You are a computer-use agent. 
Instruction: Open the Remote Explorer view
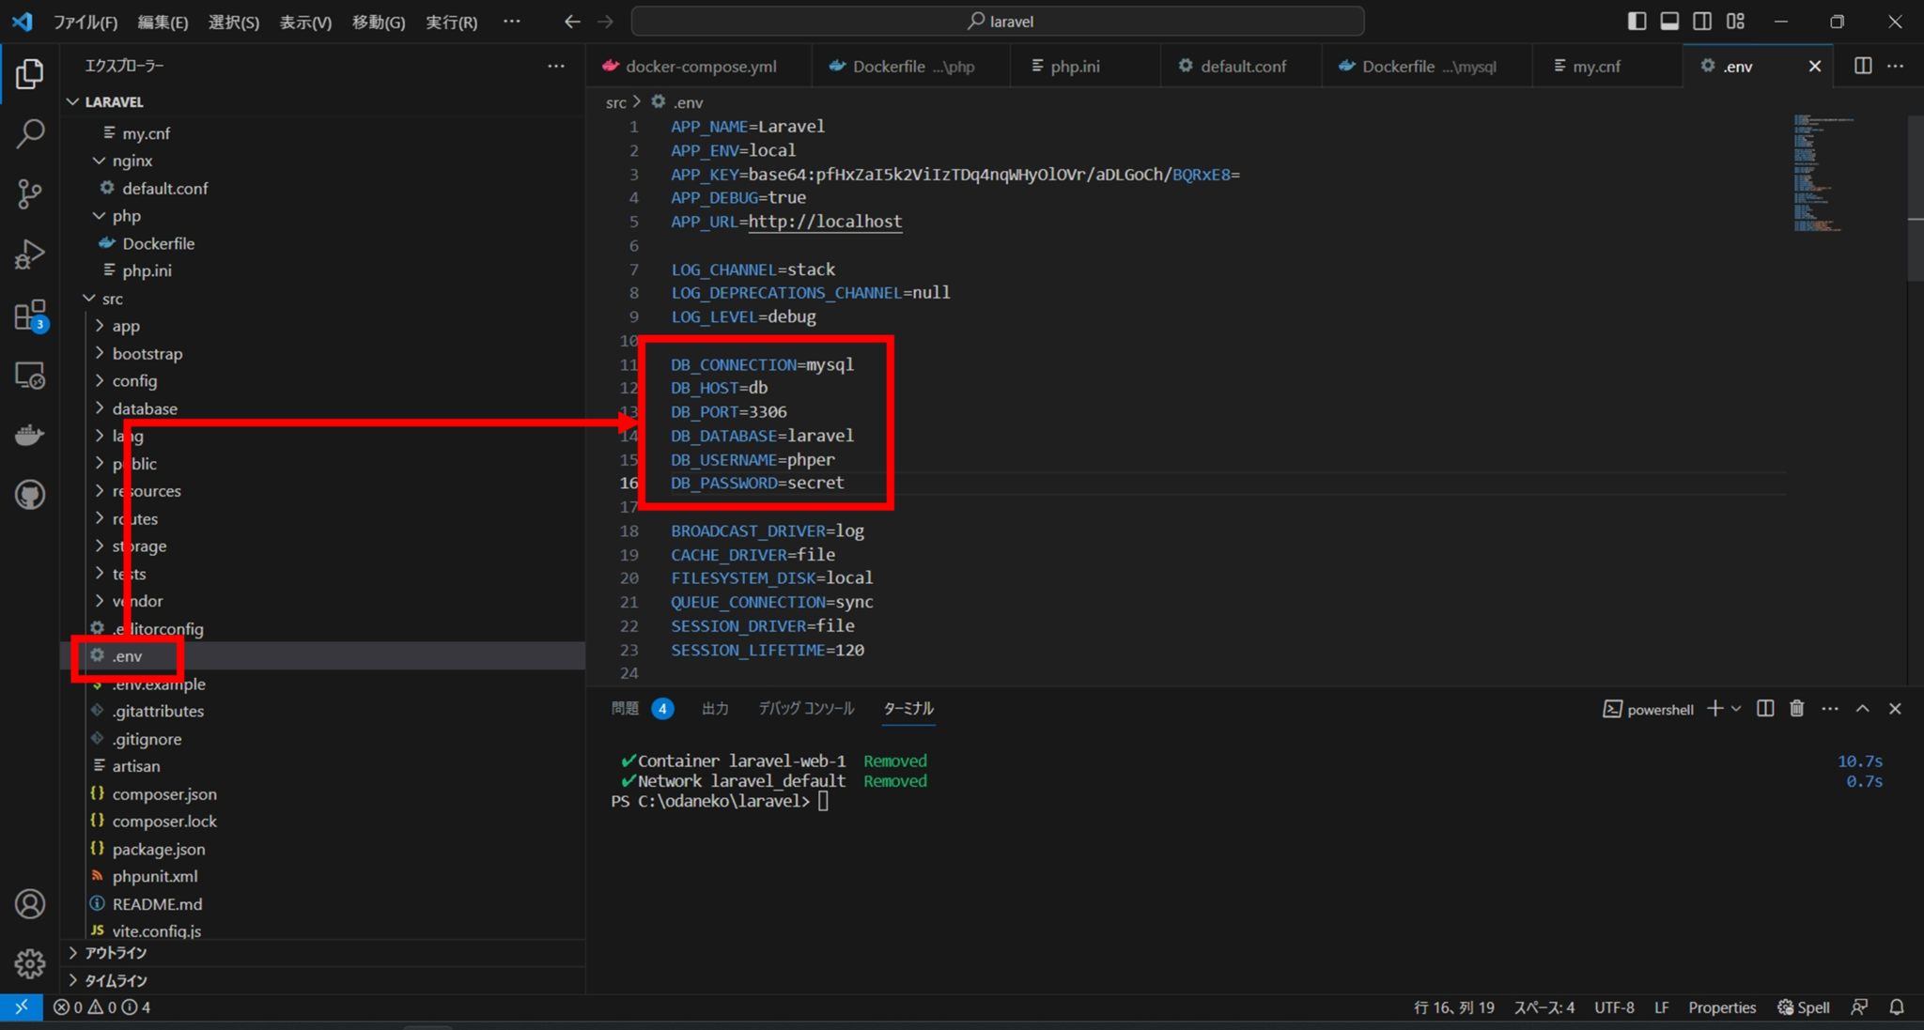31,375
